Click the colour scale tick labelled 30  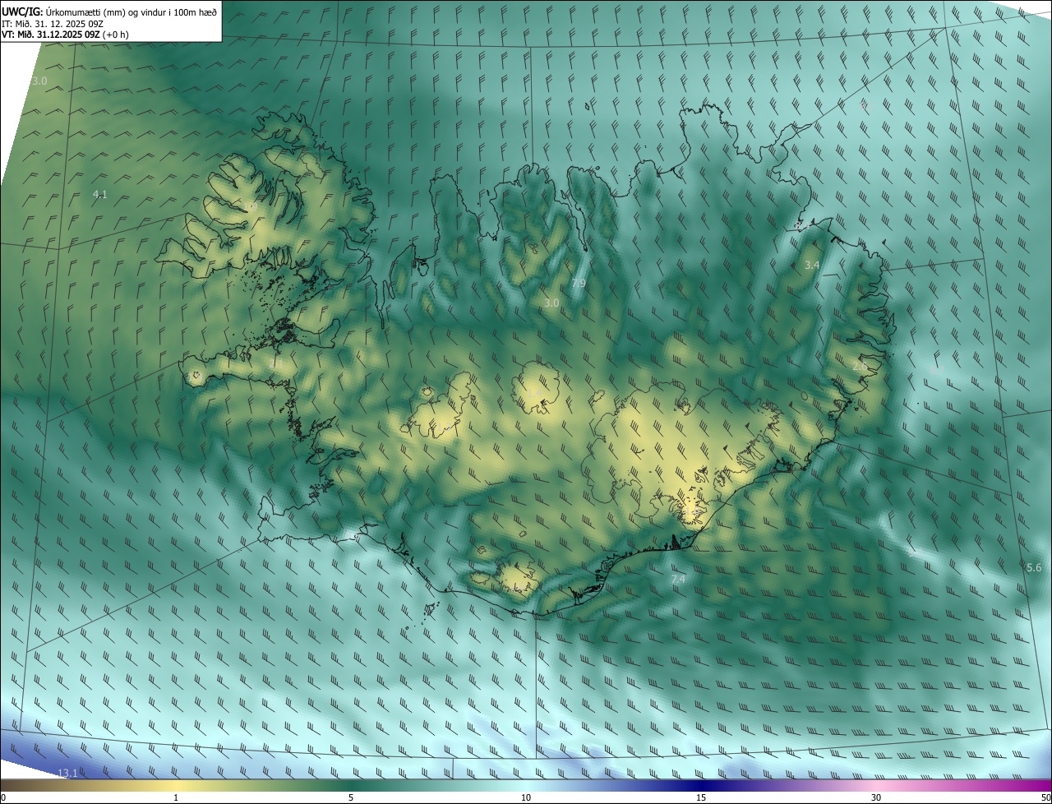pyautogui.click(x=876, y=798)
